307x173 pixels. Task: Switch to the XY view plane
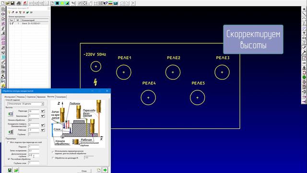click(31, 3)
